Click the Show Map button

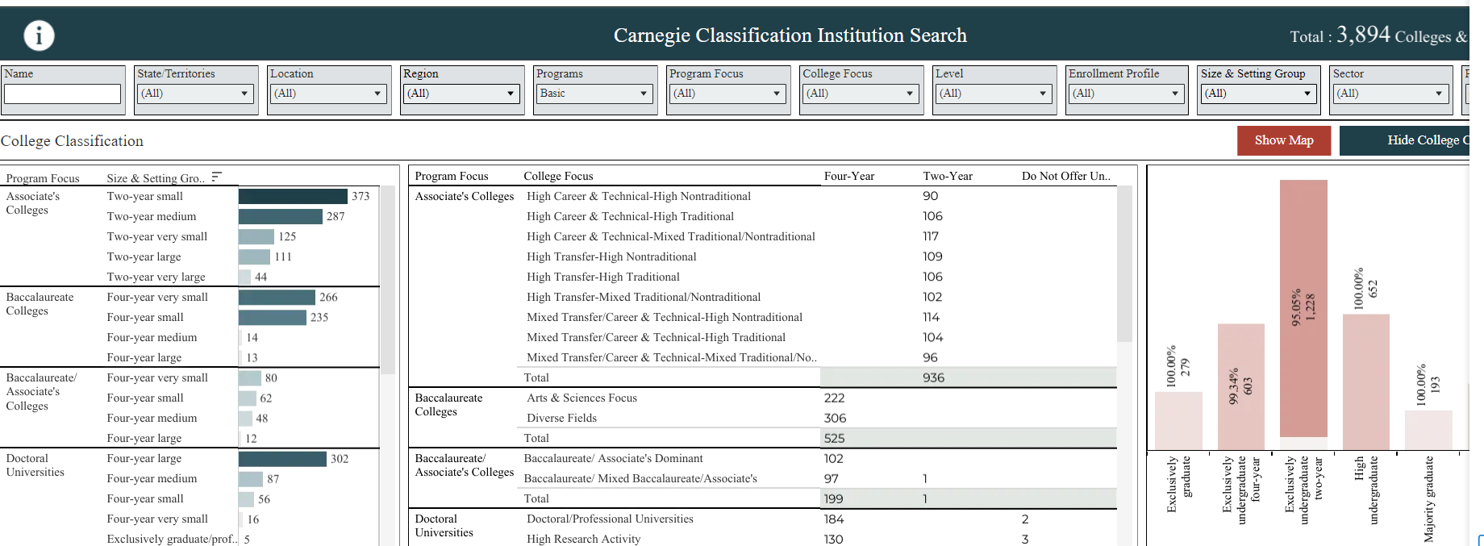(1284, 140)
